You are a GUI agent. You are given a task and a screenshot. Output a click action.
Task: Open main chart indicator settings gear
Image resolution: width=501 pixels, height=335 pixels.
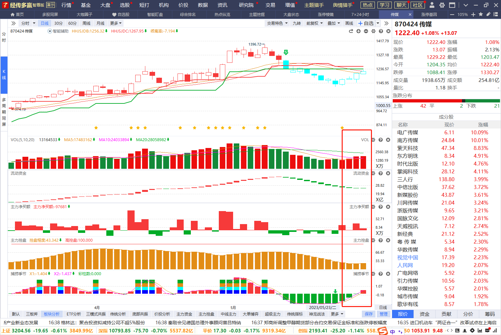click(x=373, y=31)
